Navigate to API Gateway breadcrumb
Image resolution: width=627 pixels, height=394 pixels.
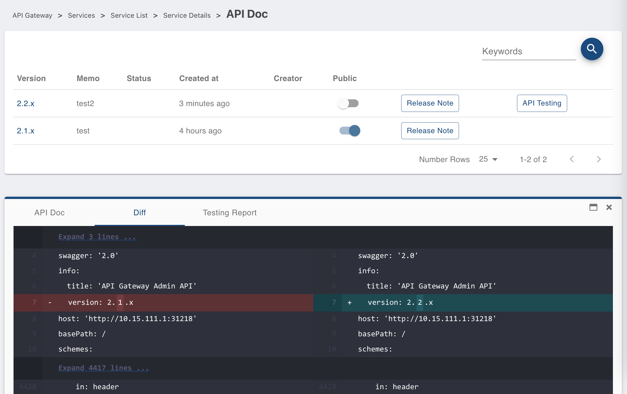32,15
